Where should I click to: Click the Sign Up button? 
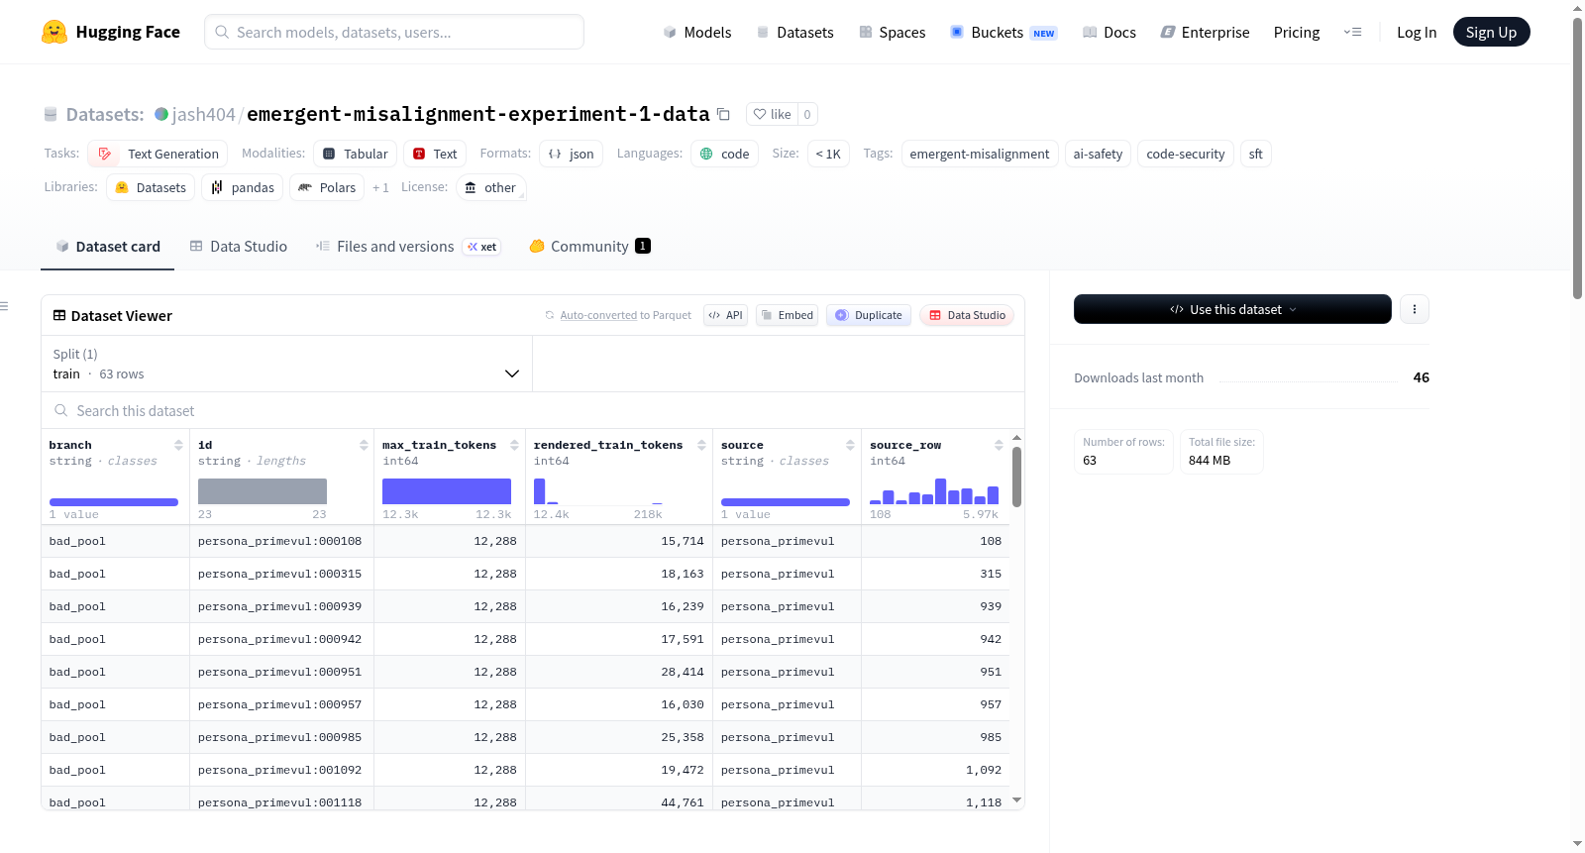[1491, 32]
